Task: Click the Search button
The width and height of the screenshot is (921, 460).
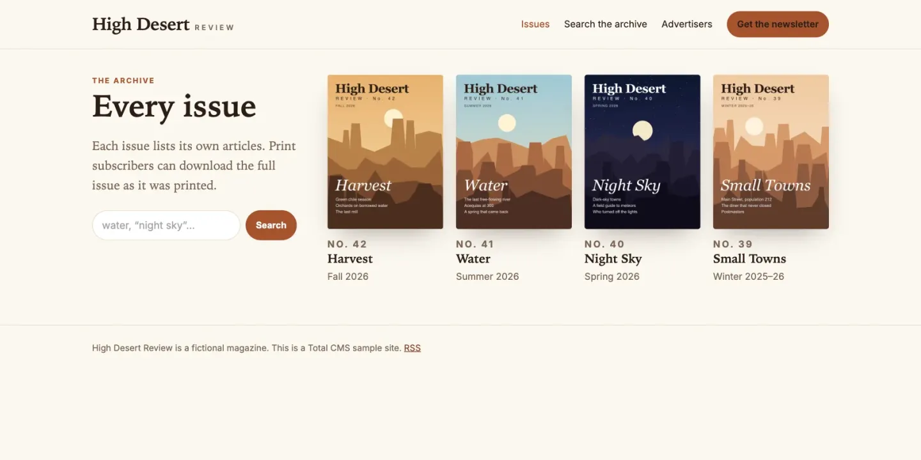Action: click(x=271, y=225)
